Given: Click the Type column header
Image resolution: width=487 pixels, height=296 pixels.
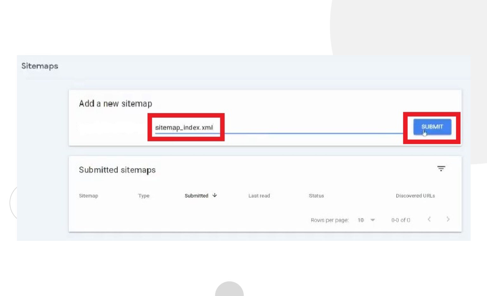Looking at the screenshot, I should [144, 196].
